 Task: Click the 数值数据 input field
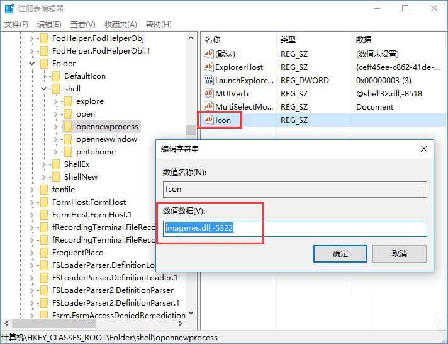[294, 228]
